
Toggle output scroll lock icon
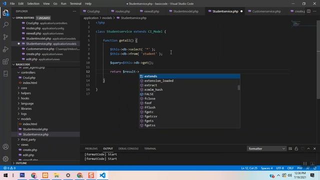pos(296,148)
